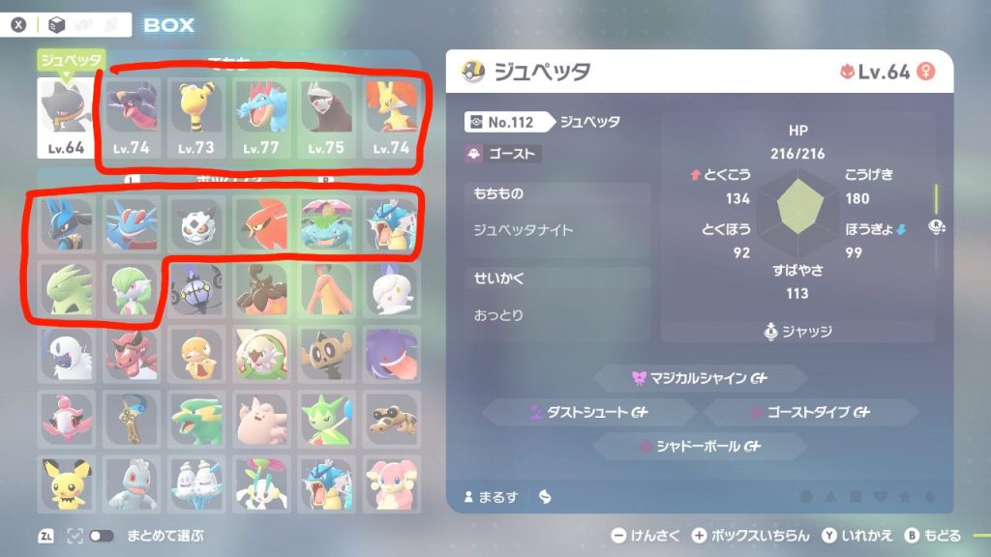Toggle the まとめて選ぶ switch
This screenshot has width=991, height=557.
[x=101, y=536]
